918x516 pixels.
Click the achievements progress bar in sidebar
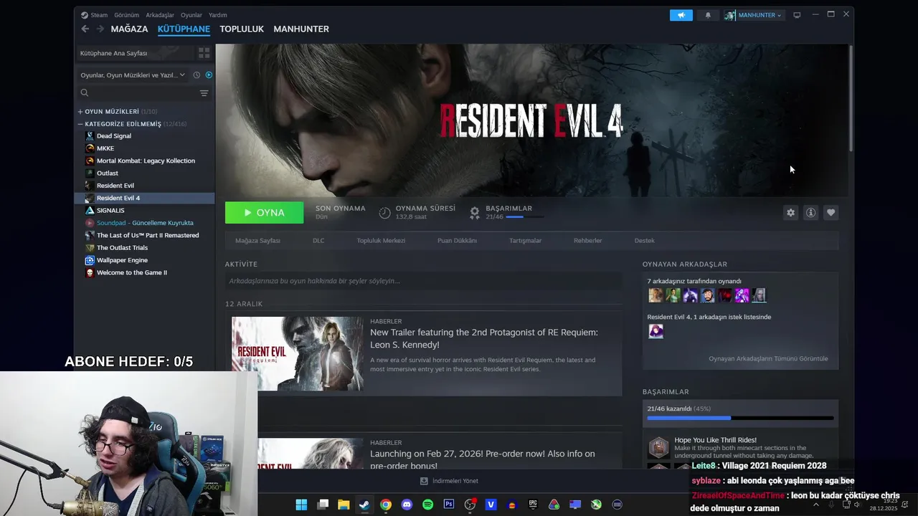pyautogui.click(x=740, y=418)
